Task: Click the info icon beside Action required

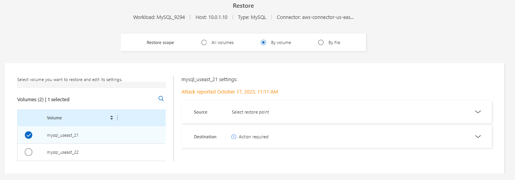Action: point(234,137)
